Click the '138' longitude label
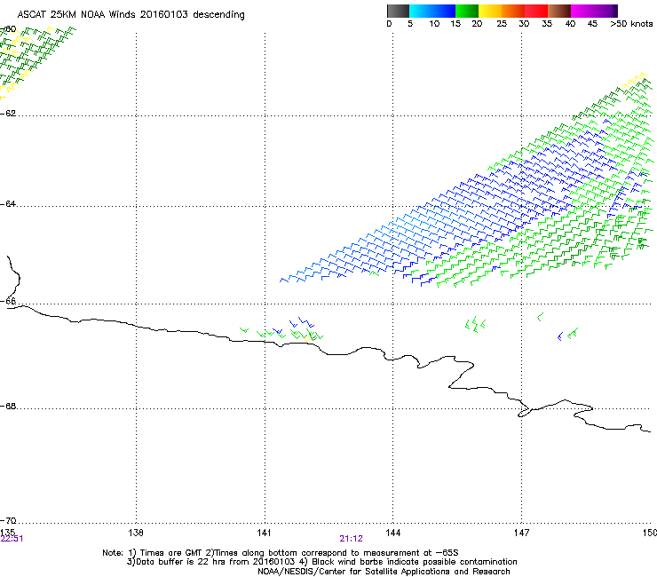Image resolution: width=657 pixels, height=577 pixels. tap(136, 533)
